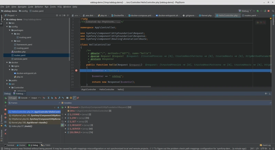275x150 pixels.
Task: Toggle the highlighted debugger toolbar button
Action: click(x=75, y=98)
